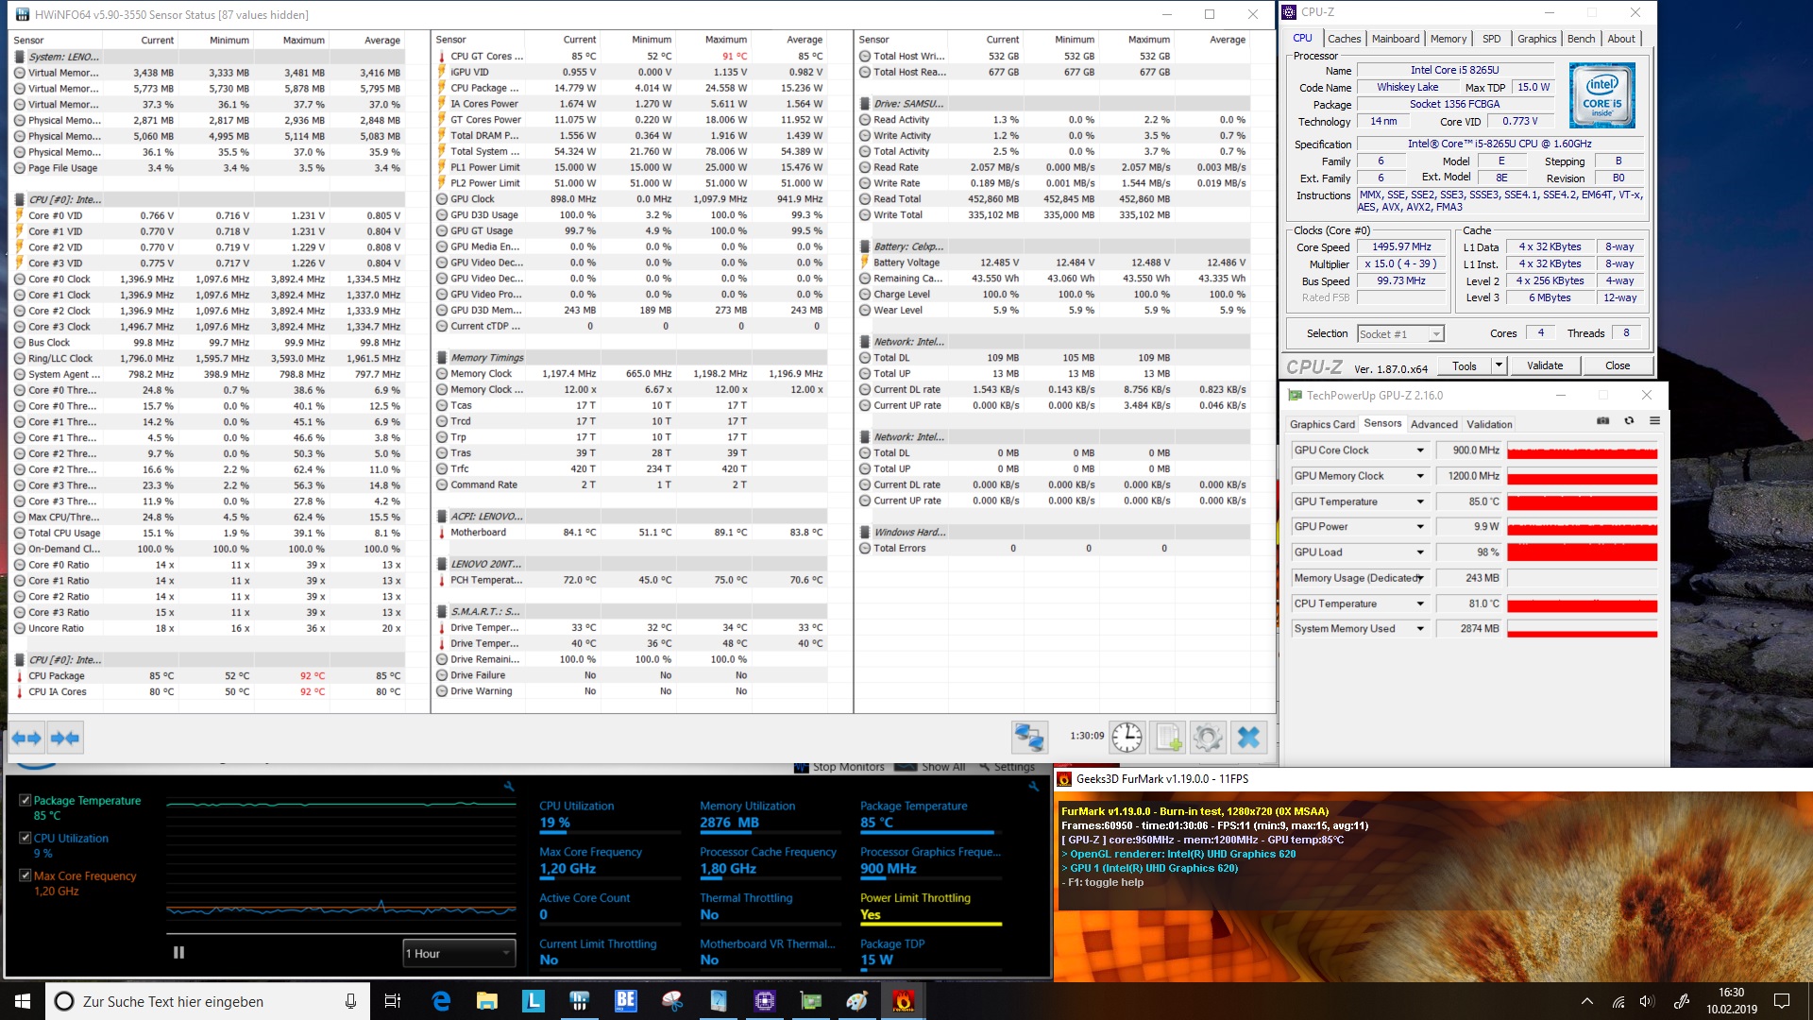
Task: Open the GPU-Z hamburger menu
Action: tap(1654, 421)
